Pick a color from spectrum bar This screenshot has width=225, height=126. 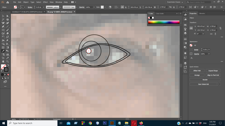[164, 22]
